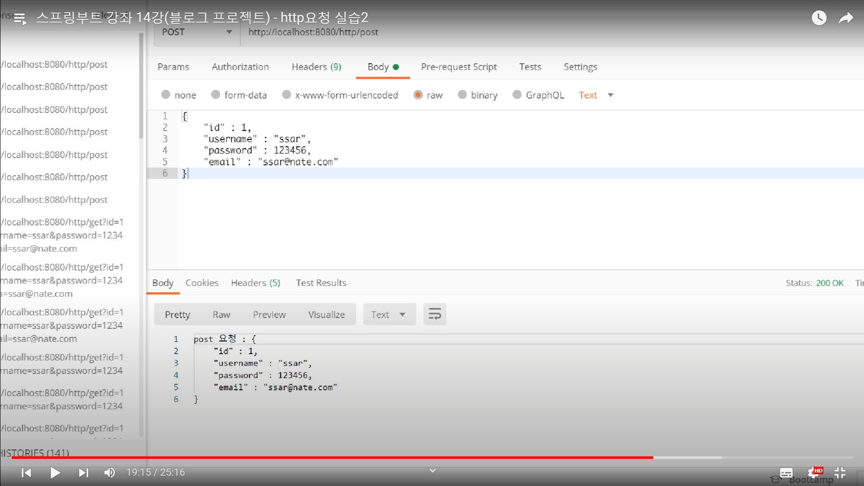Viewport: 864px width, 486px height.
Task: Exit fullscreen mode
Action: 840,472
